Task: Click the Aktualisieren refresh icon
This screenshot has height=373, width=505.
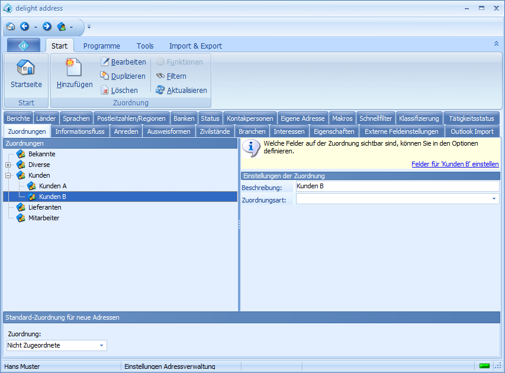Action: tap(160, 91)
